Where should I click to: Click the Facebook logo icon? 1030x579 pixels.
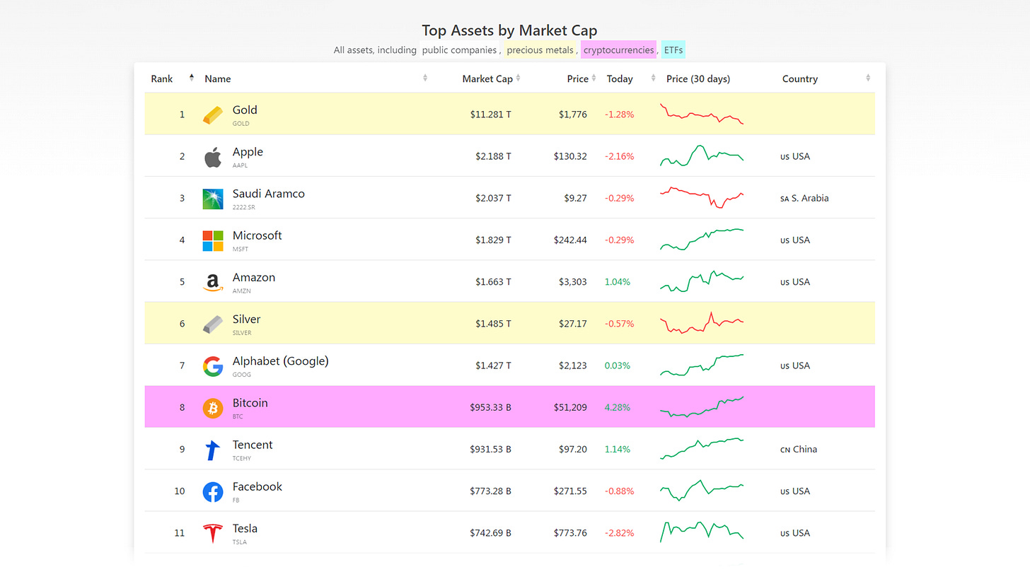(x=212, y=491)
